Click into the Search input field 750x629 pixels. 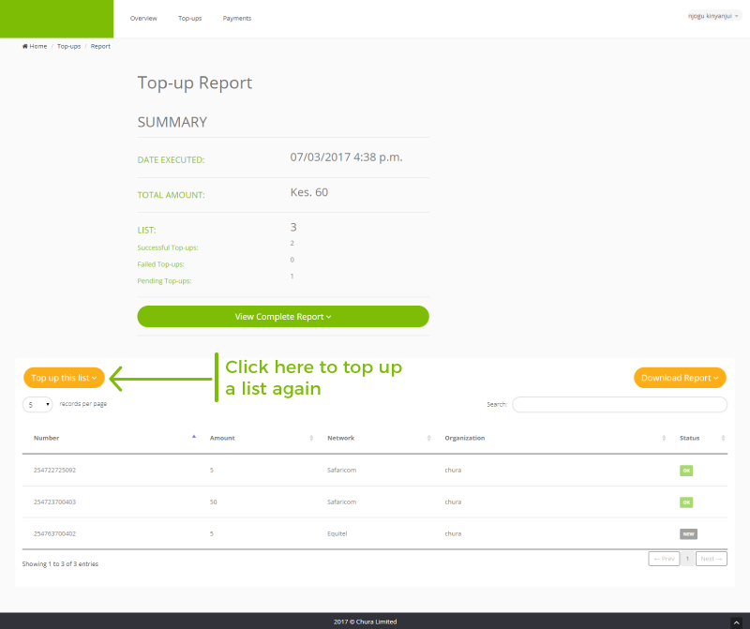(x=619, y=405)
